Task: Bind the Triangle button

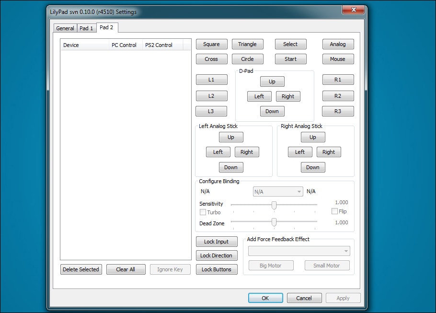Action: tap(248, 44)
